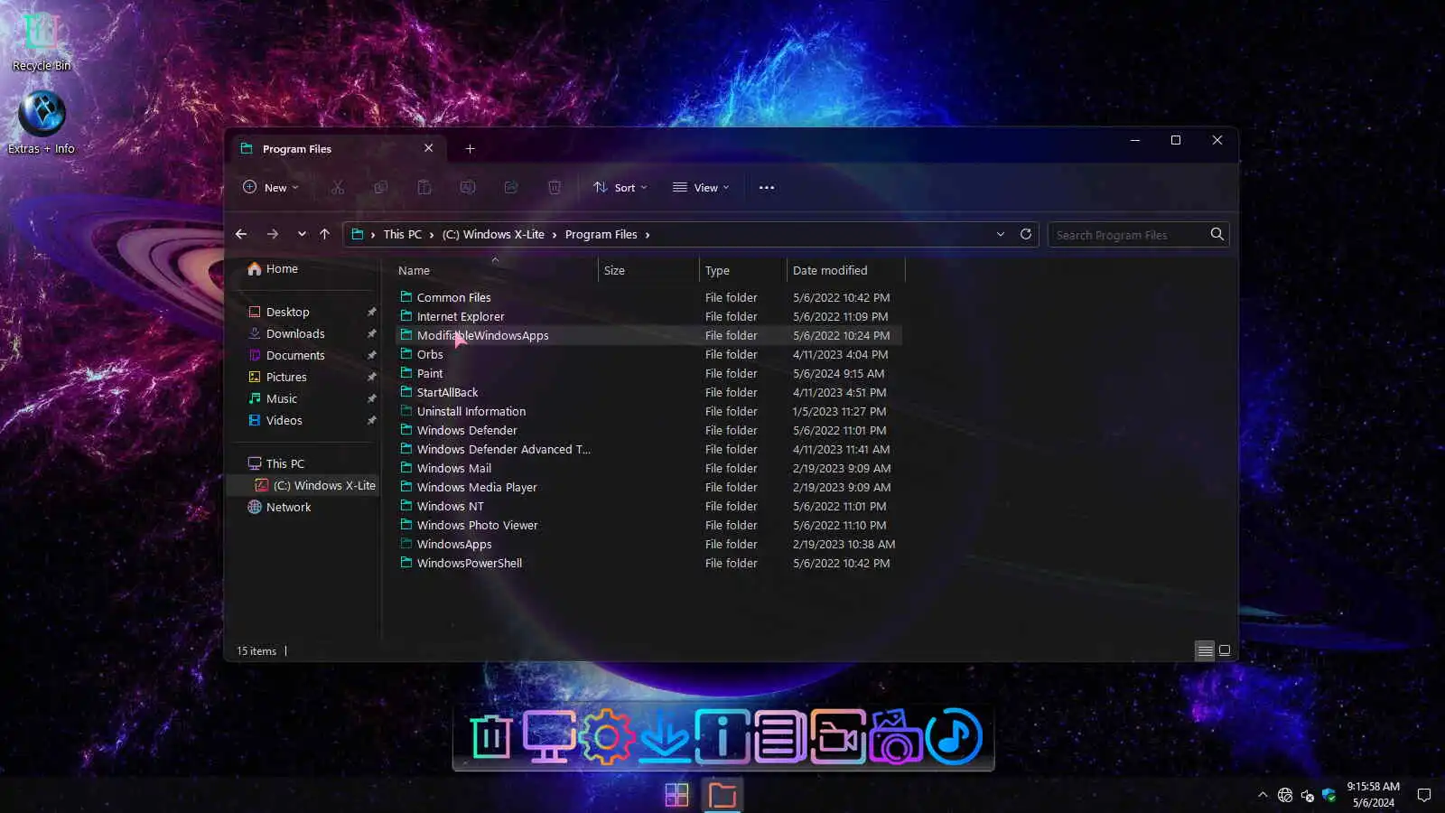Click the Delete trash icon in the Explorer toolbar

tap(555, 187)
